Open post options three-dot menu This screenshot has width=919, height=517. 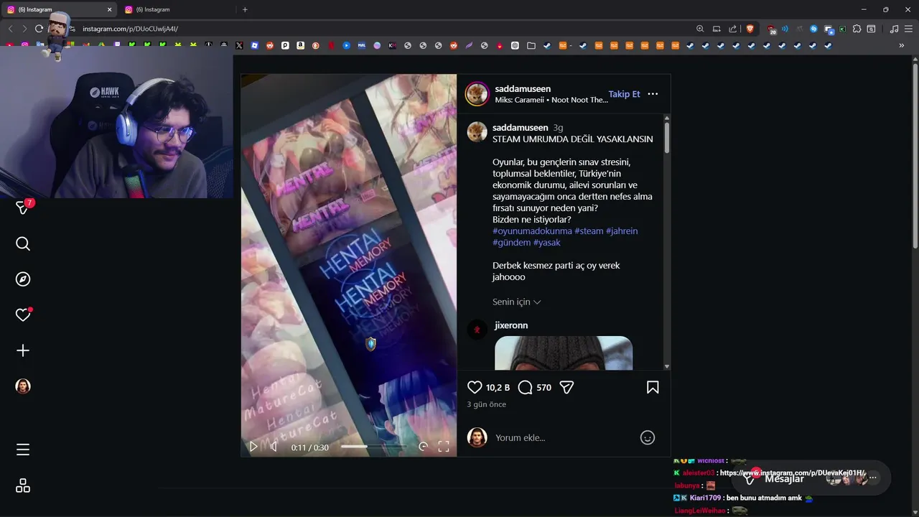(x=653, y=94)
